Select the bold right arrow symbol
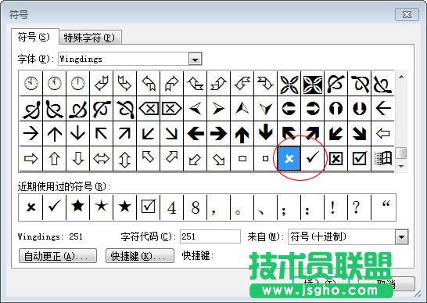The width and height of the screenshot is (427, 303). click(x=219, y=133)
